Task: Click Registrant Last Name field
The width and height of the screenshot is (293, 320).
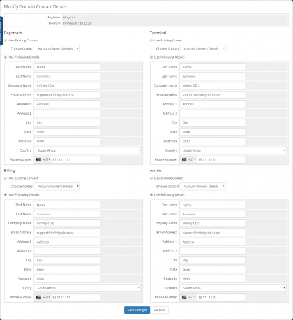Action: click(x=67, y=76)
